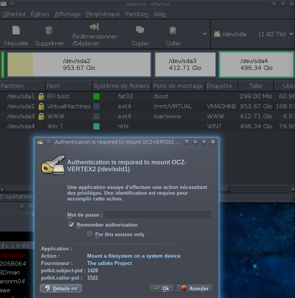Click the teal ntfs color swatch
This screenshot has width=295, height=298.
(x=96, y=126)
